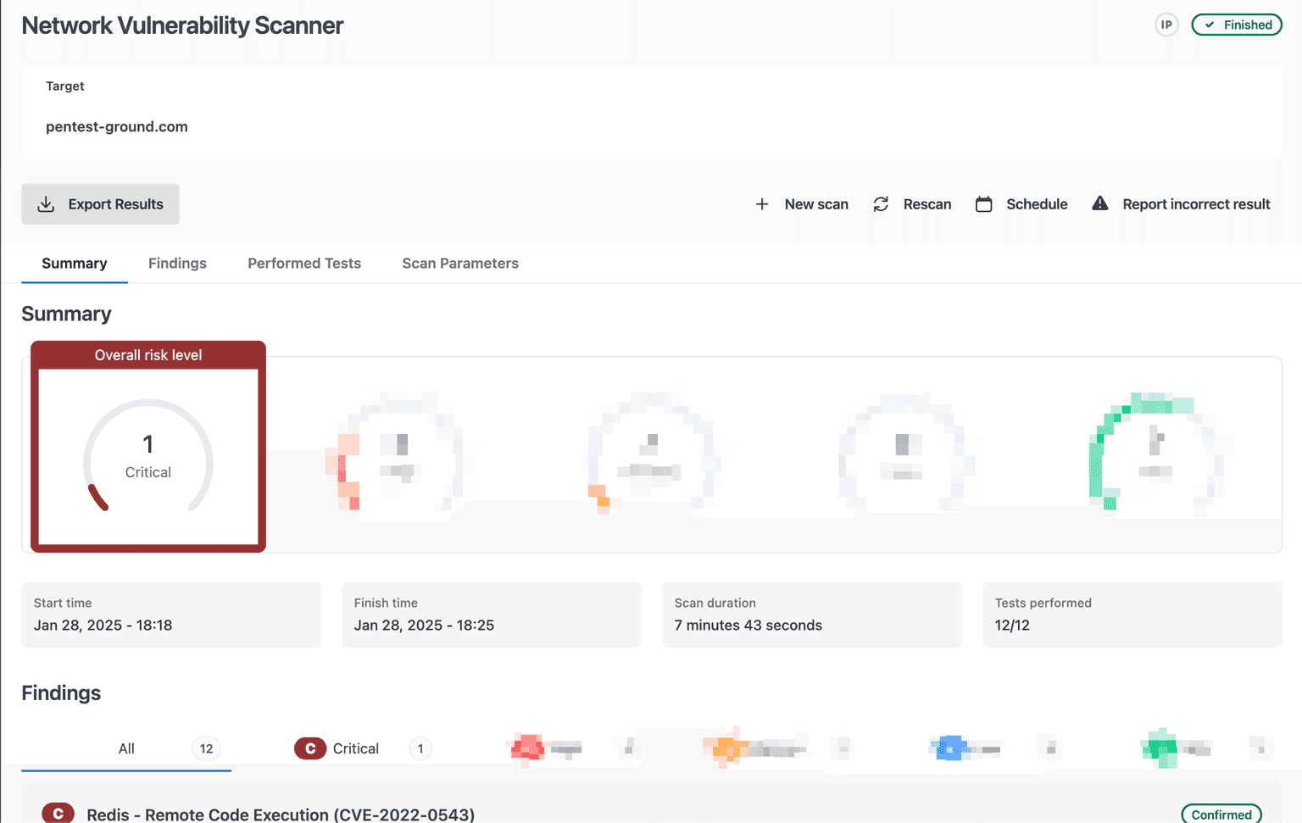Show All 12 findings filter
This screenshot has width=1302, height=823.
point(126,748)
